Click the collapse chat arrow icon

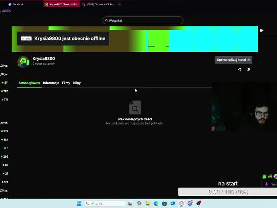(x=261, y=30)
